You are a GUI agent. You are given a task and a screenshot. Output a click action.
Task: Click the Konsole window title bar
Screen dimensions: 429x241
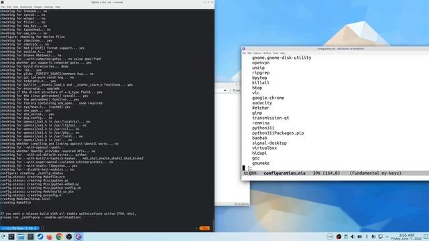coord(107,3)
